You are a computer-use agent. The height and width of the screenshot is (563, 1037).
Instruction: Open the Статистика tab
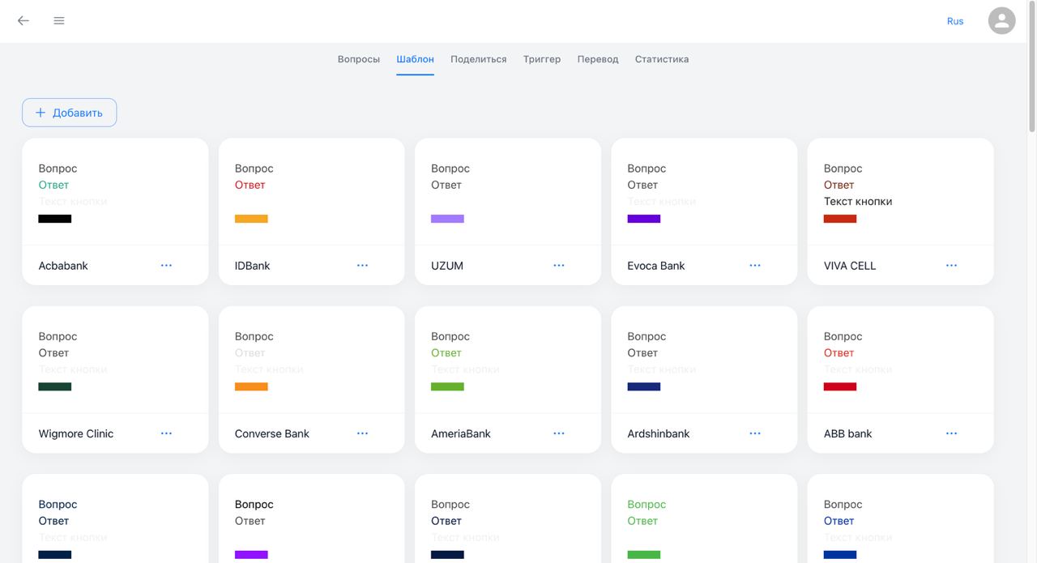click(x=662, y=59)
